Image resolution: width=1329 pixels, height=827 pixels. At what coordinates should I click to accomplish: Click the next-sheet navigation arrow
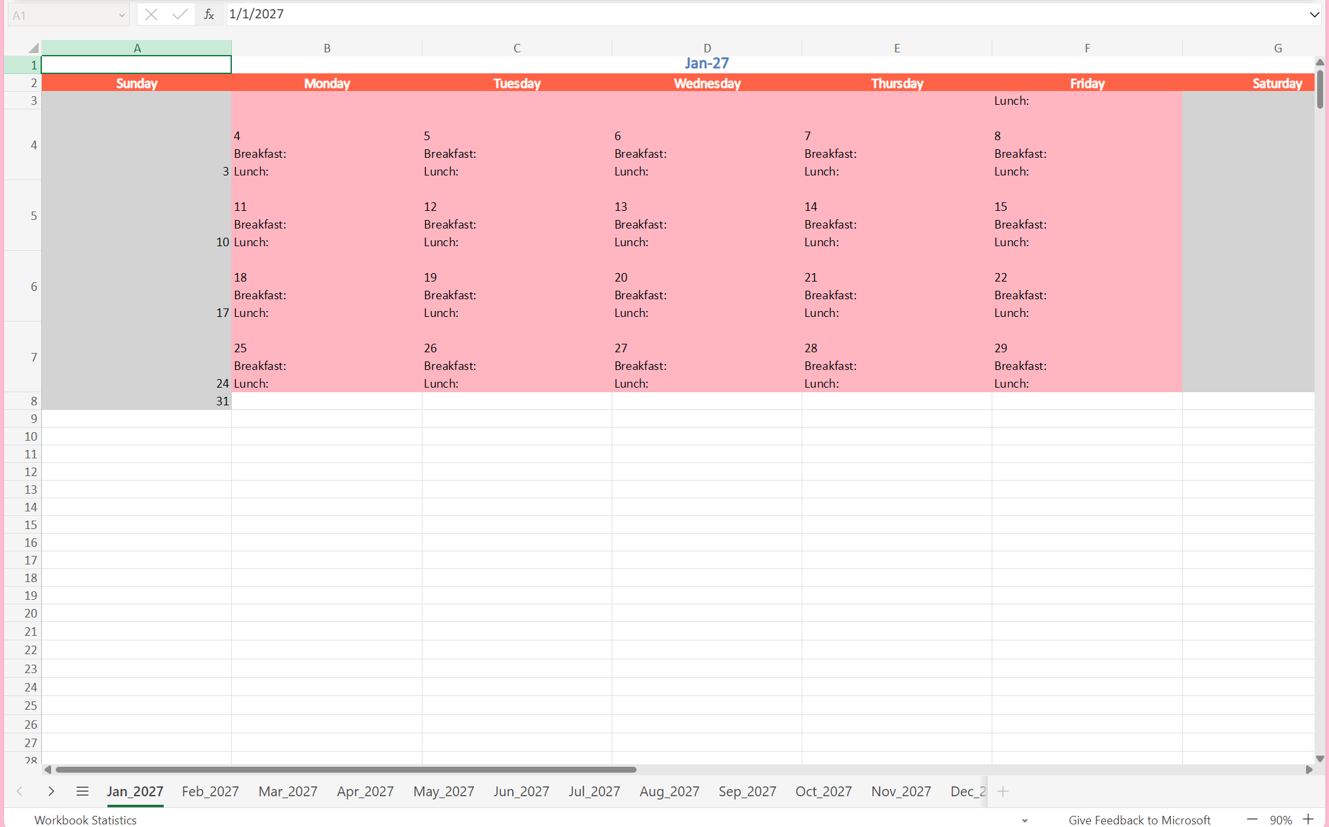point(51,791)
